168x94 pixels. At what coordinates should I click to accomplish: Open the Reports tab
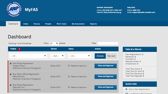94,24
